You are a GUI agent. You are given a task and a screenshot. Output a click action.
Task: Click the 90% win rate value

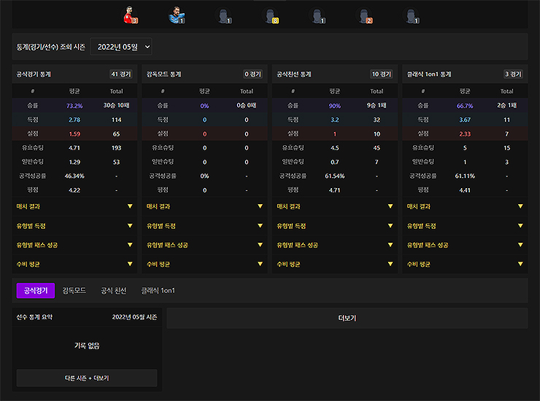coord(335,106)
